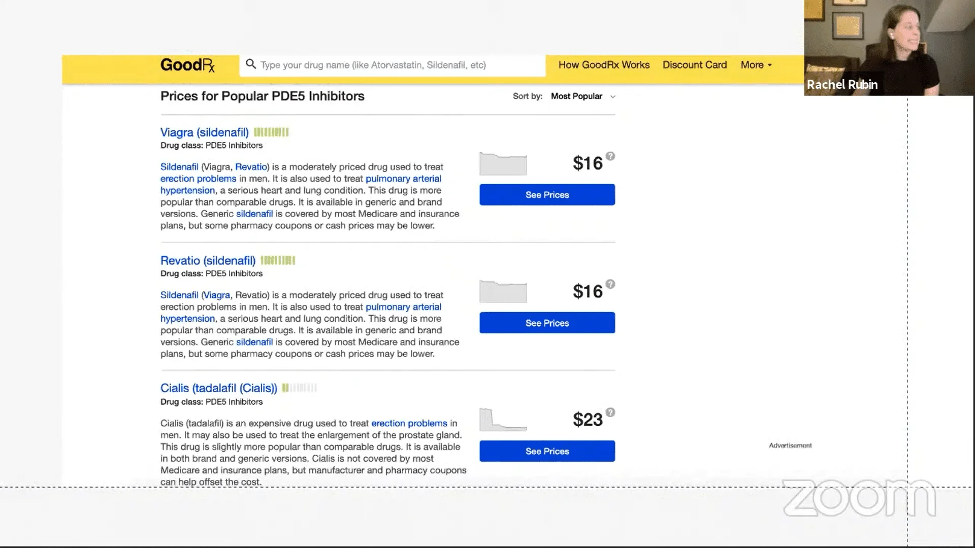Click the Cialis price trend chart

coord(503,420)
